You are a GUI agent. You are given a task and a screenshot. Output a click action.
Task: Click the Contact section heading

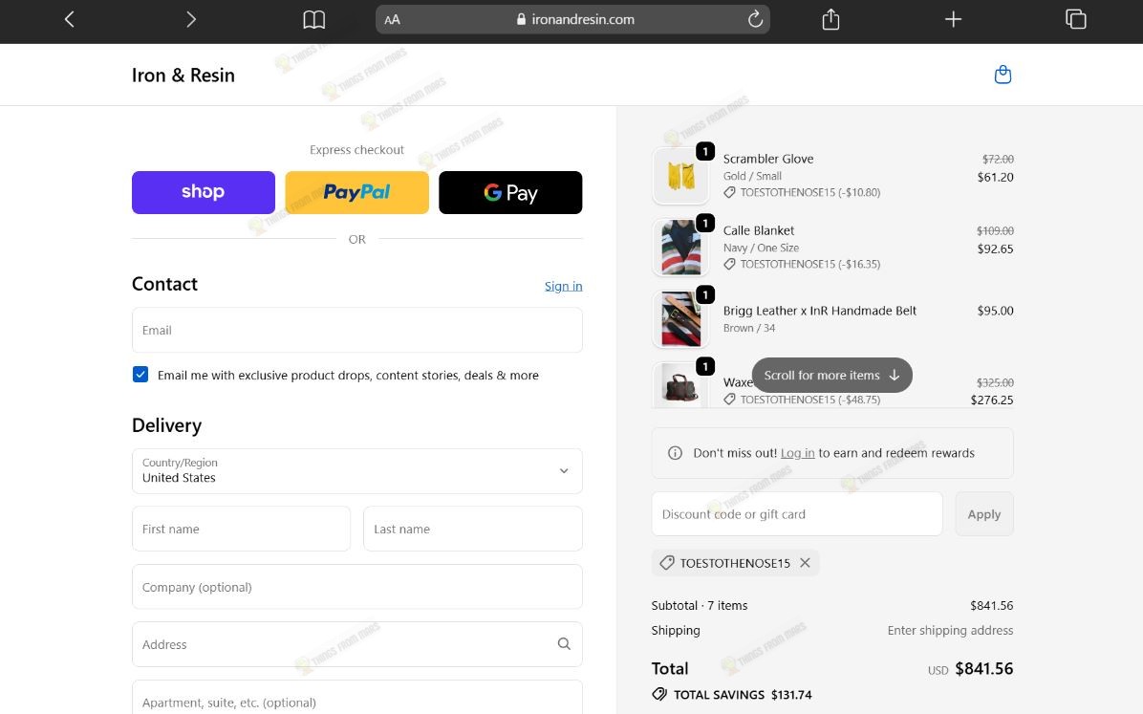point(164,284)
